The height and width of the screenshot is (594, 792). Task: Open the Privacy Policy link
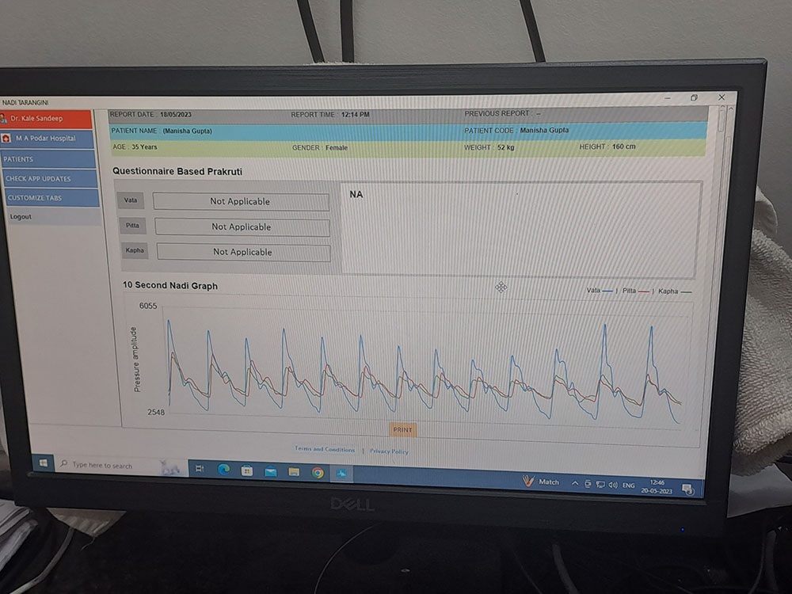coord(389,451)
